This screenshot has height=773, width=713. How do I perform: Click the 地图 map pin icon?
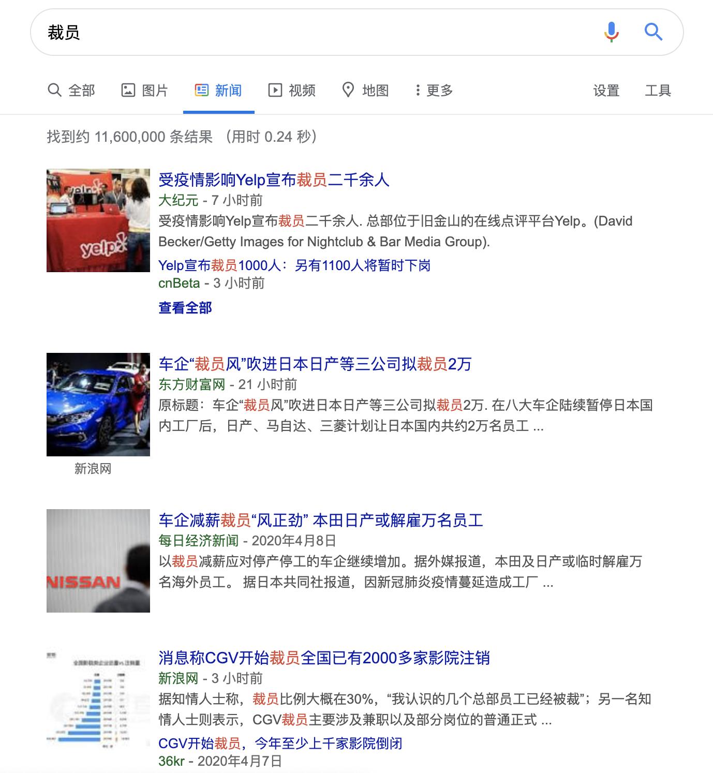coord(348,90)
